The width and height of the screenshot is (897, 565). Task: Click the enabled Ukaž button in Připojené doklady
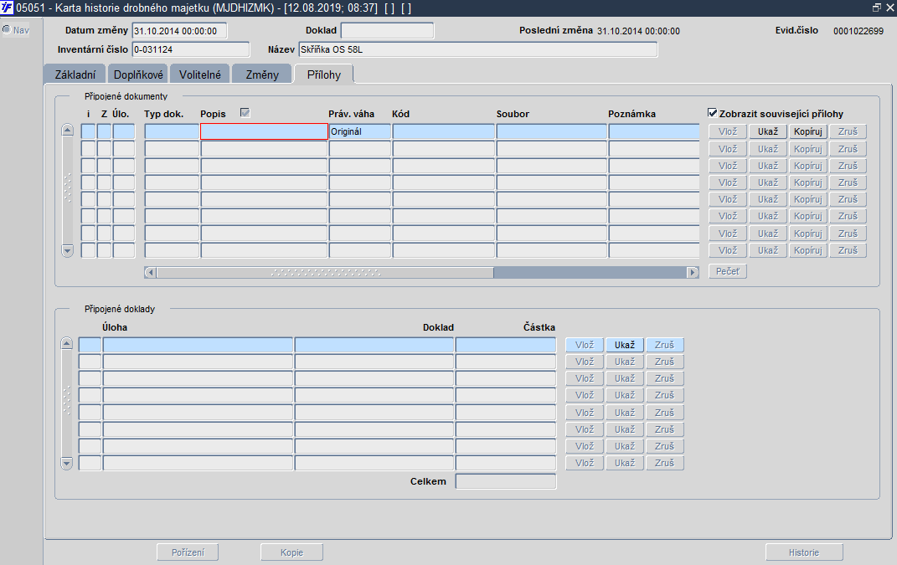pos(625,345)
